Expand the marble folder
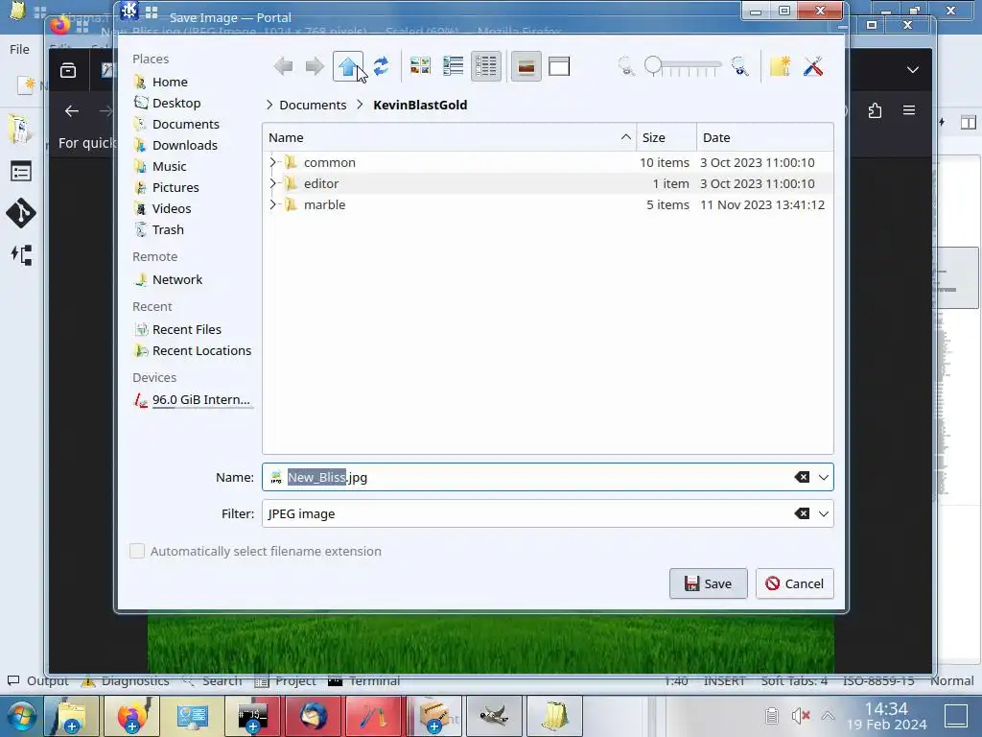The width and height of the screenshot is (982, 737). pyautogui.click(x=272, y=205)
